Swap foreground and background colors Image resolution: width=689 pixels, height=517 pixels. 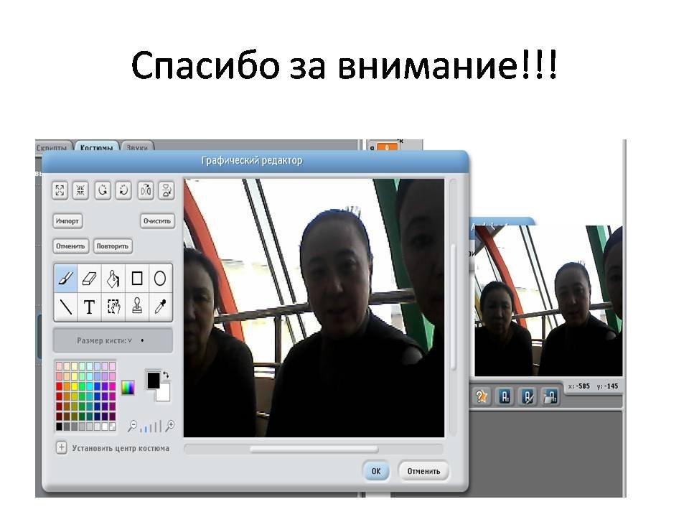click(x=167, y=375)
